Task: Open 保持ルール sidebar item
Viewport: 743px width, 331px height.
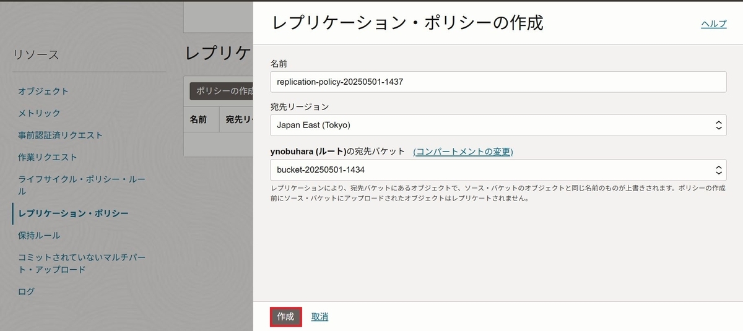Action: pyautogui.click(x=39, y=235)
